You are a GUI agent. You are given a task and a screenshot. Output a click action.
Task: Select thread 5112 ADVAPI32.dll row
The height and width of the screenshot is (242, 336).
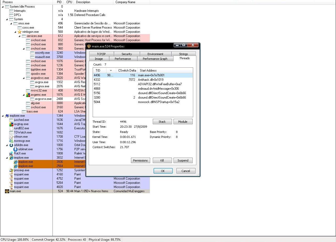pos(143,84)
